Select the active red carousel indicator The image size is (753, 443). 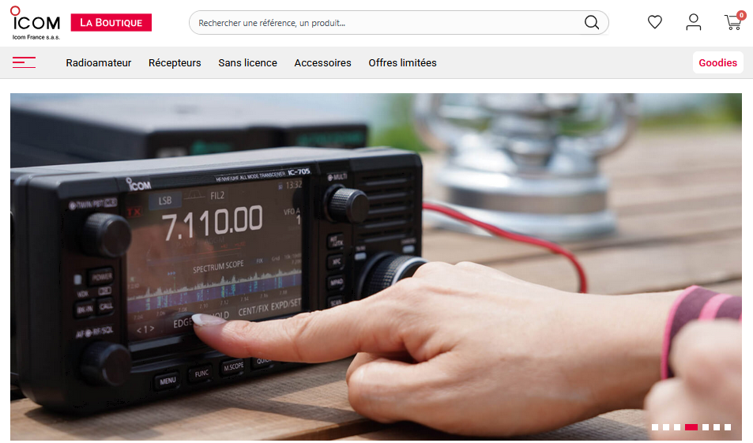coord(691,427)
